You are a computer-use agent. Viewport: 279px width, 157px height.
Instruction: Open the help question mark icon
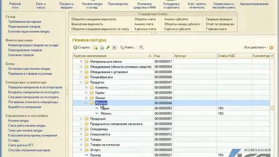[271, 48]
